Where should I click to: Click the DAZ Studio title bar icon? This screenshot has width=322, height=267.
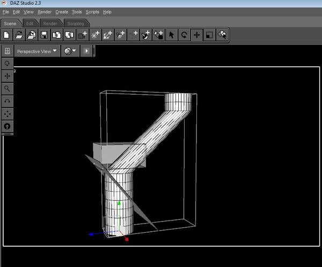pos(4,3)
